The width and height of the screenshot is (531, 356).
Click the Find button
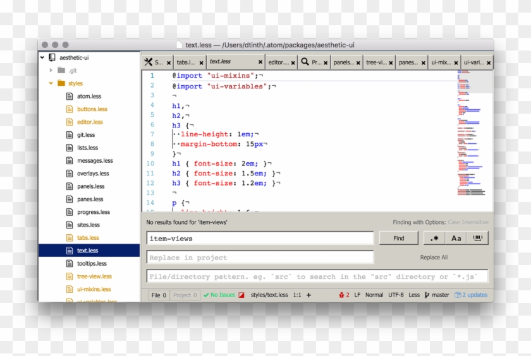point(398,238)
